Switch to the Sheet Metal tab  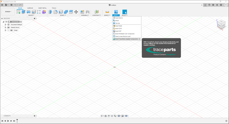click(x=43, y=8)
